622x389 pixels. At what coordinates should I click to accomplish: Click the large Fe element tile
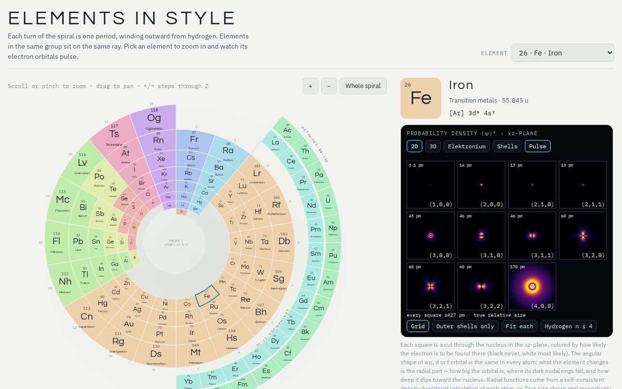click(x=421, y=98)
